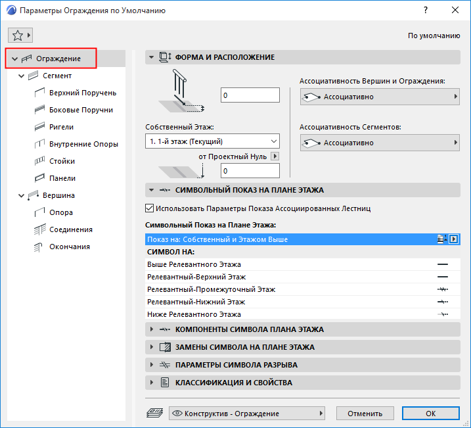Confirm with the OK button
This screenshot has width=471, height=428.
pos(431,414)
